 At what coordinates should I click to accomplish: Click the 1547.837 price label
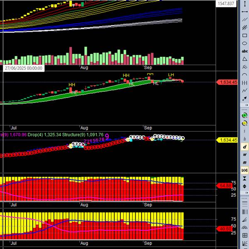pos(226,3)
